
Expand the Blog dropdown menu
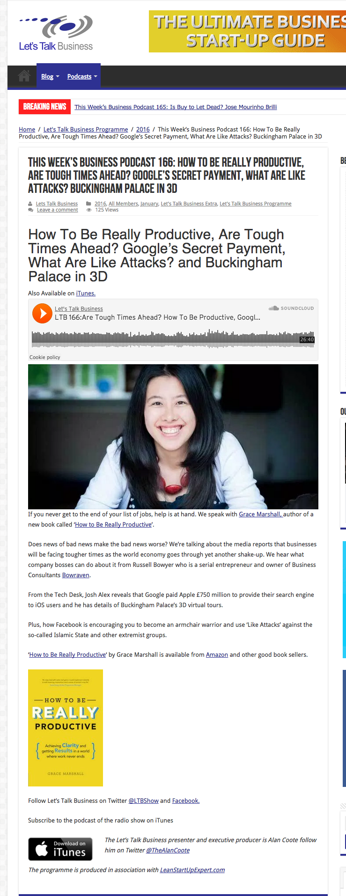(x=50, y=76)
